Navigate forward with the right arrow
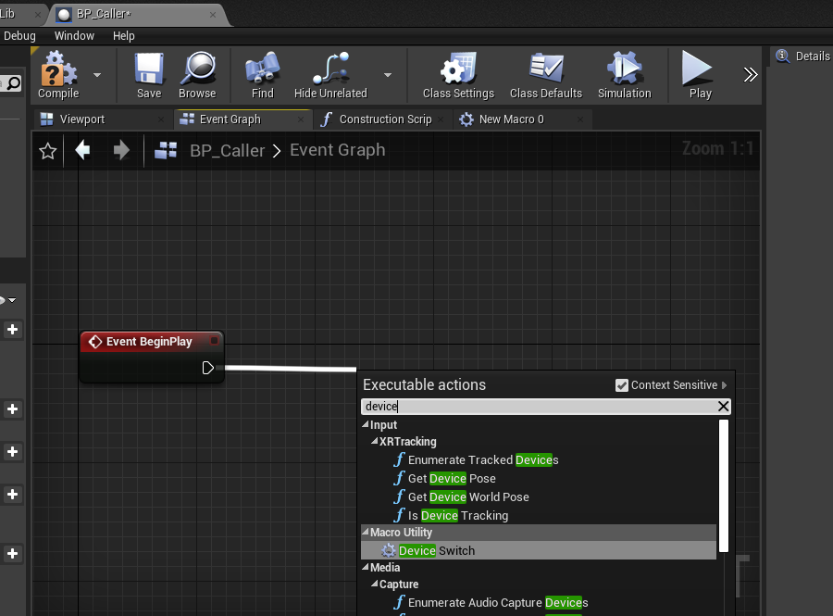833x616 pixels. point(121,150)
